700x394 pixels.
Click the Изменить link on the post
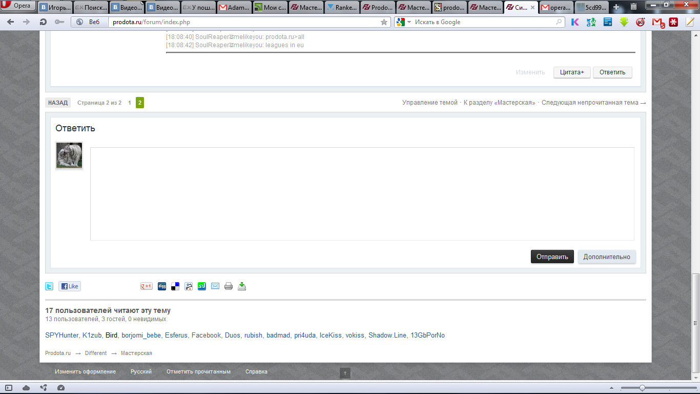530,72
